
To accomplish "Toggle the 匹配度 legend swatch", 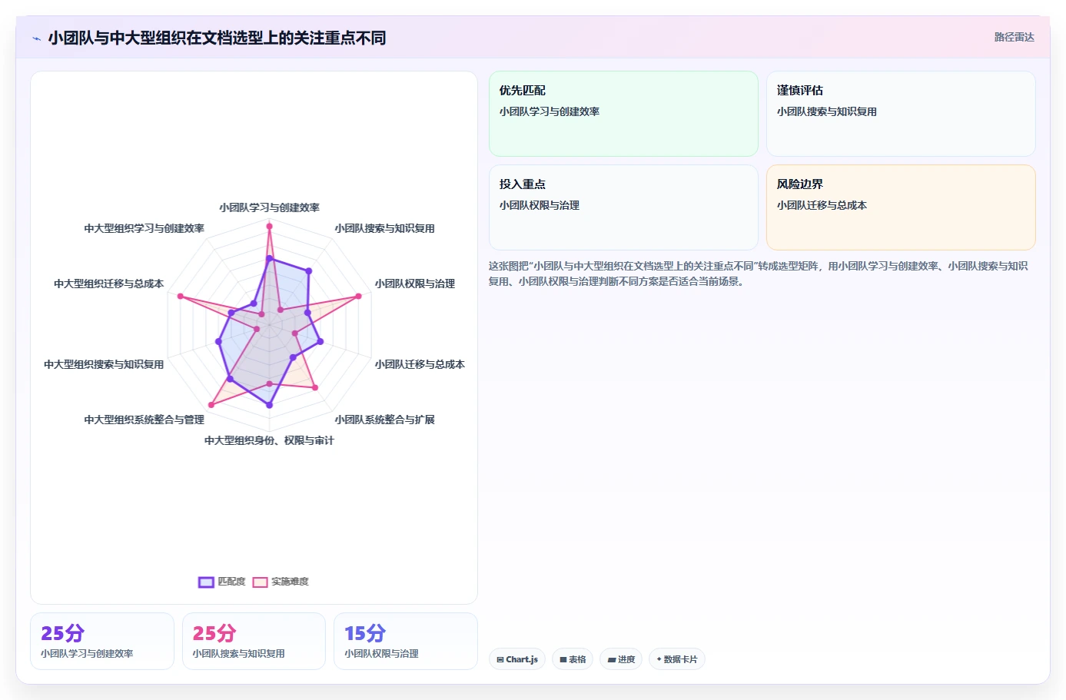I will click(x=206, y=582).
